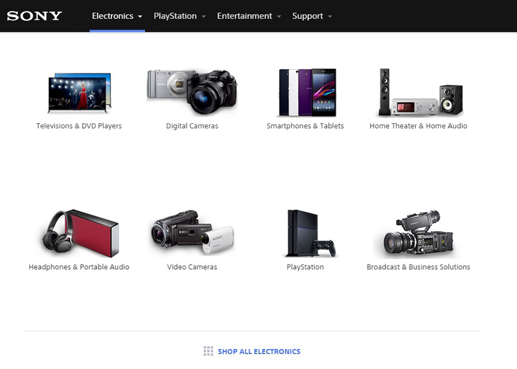This screenshot has height=369, width=517.
Task: Go to Televisions & DVD Players text link
Action: 79,126
